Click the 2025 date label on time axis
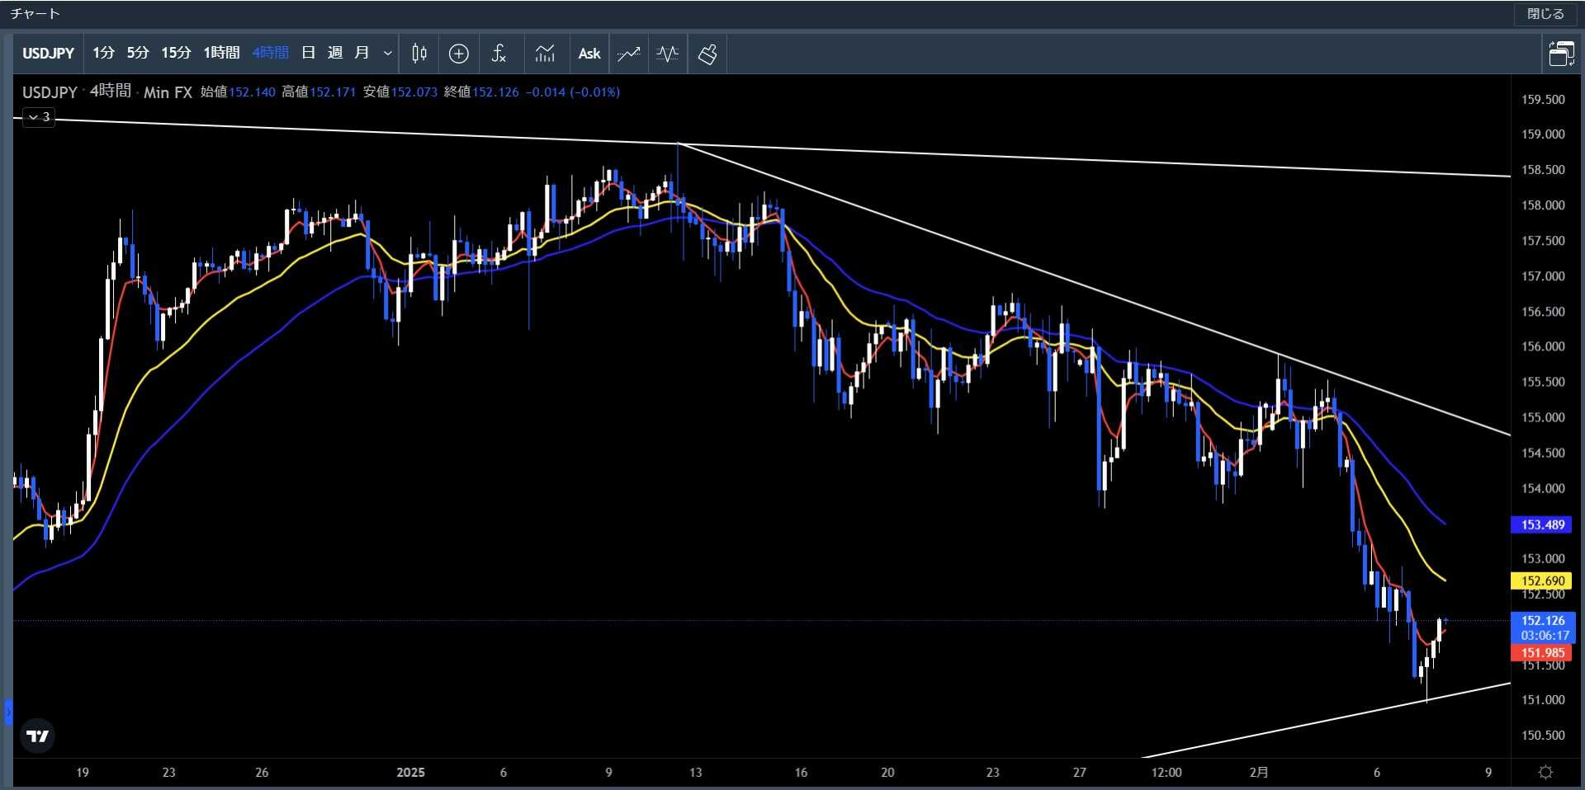This screenshot has width=1585, height=790. click(410, 773)
